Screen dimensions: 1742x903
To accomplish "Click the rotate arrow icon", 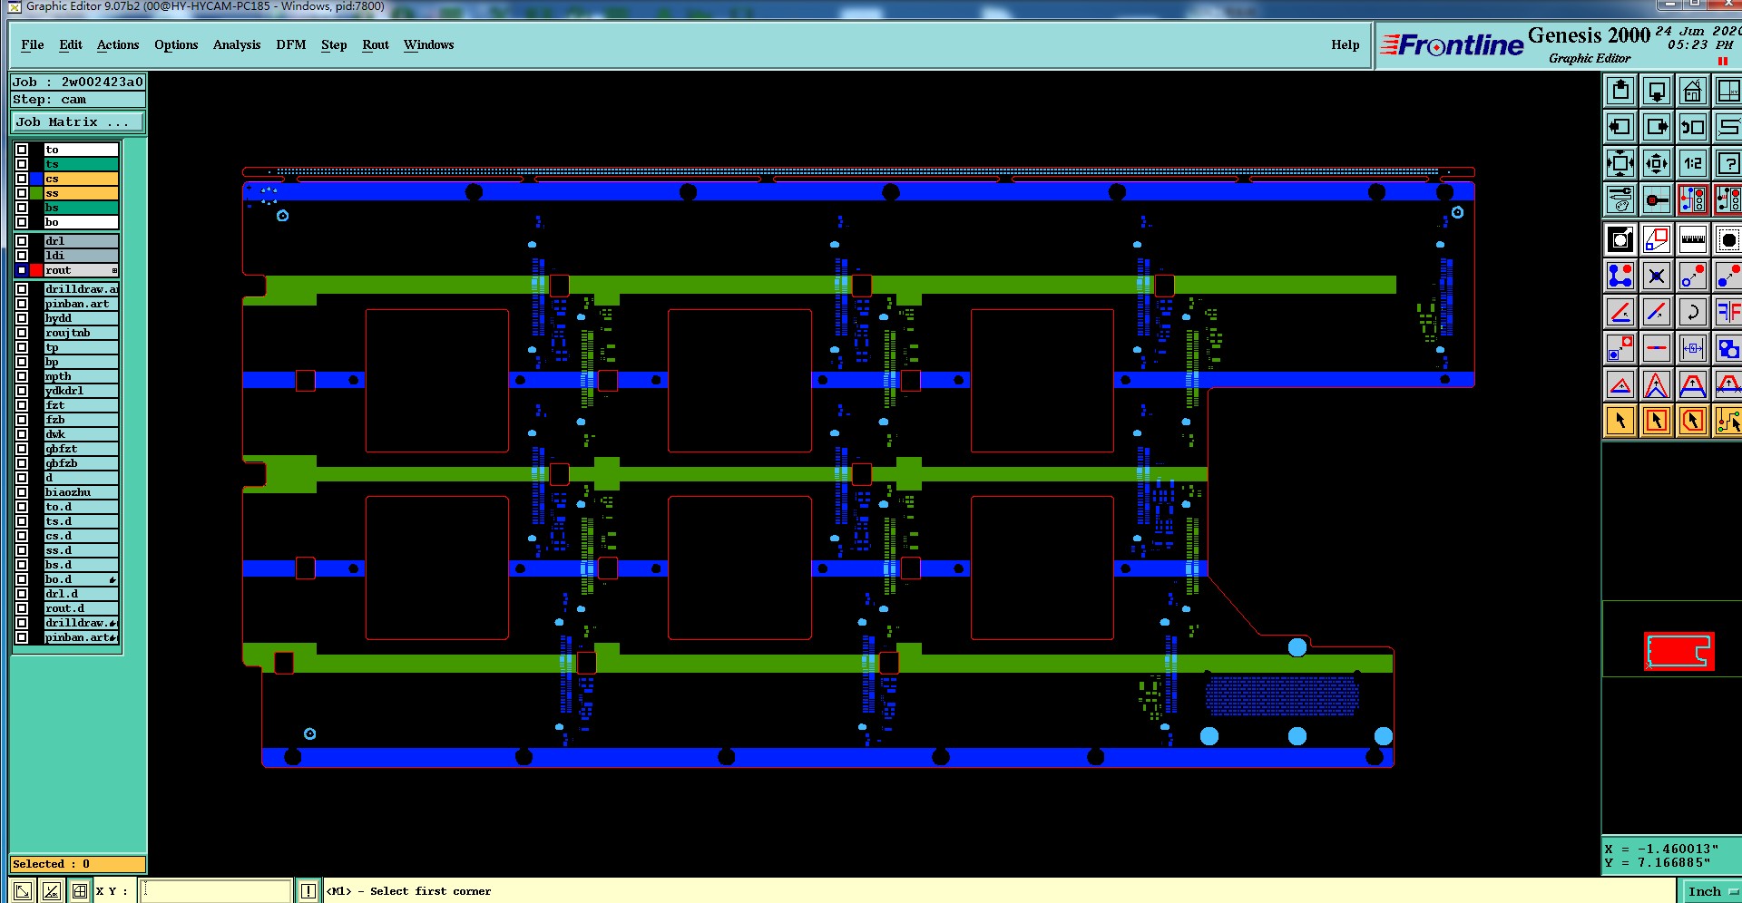I will point(1693,312).
